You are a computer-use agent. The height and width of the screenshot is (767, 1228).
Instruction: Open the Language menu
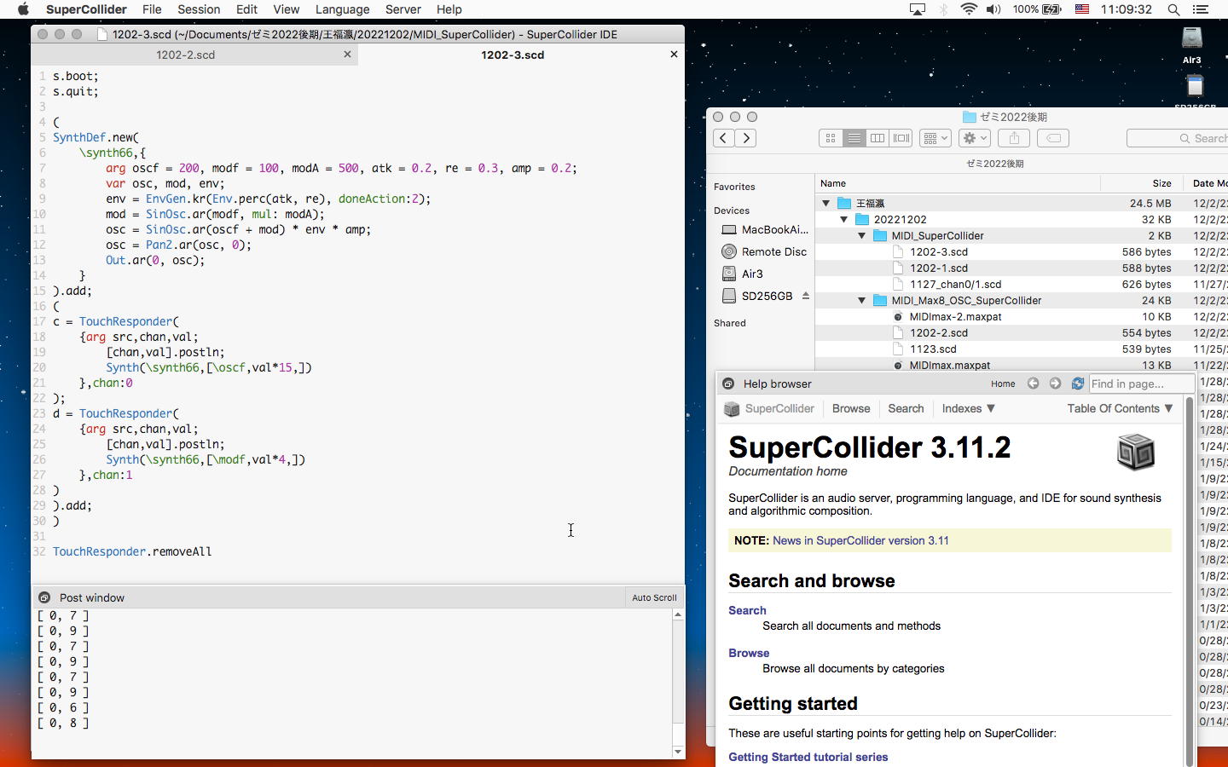(342, 9)
